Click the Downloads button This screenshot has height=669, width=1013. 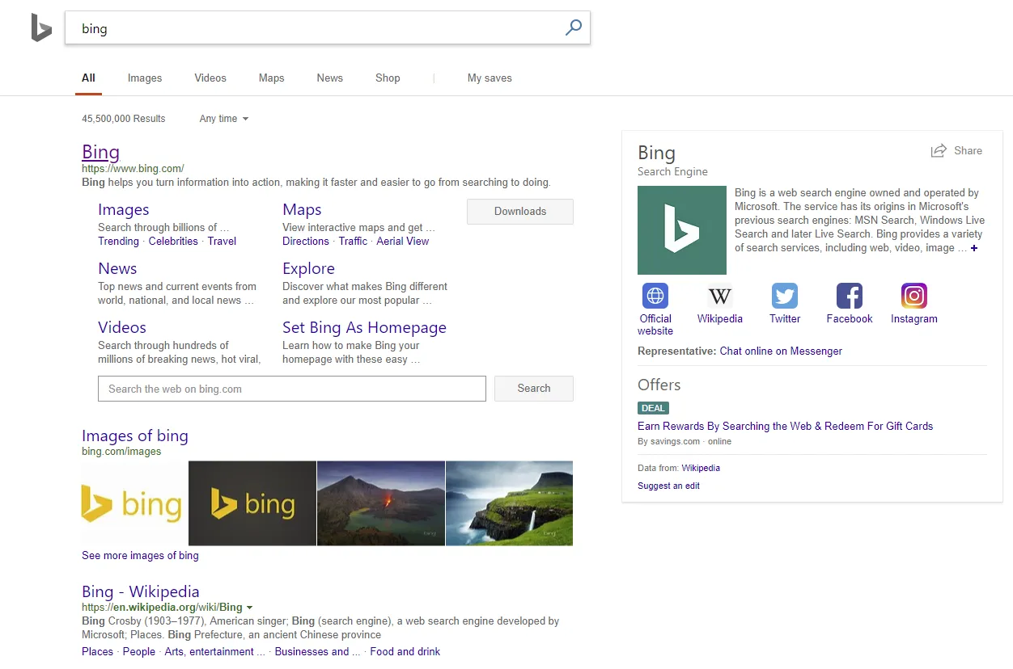pos(520,212)
